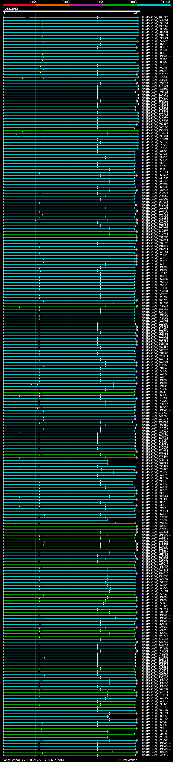Select UniRef100_Q110M4 label
This screenshot has width=173, height=762.
(x=155, y=80)
